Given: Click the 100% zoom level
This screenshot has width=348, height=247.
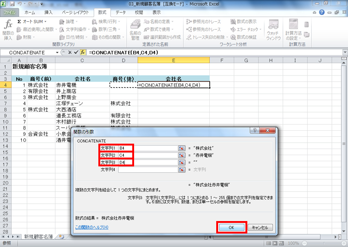Looking at the screenshot, I should point(293,243).
